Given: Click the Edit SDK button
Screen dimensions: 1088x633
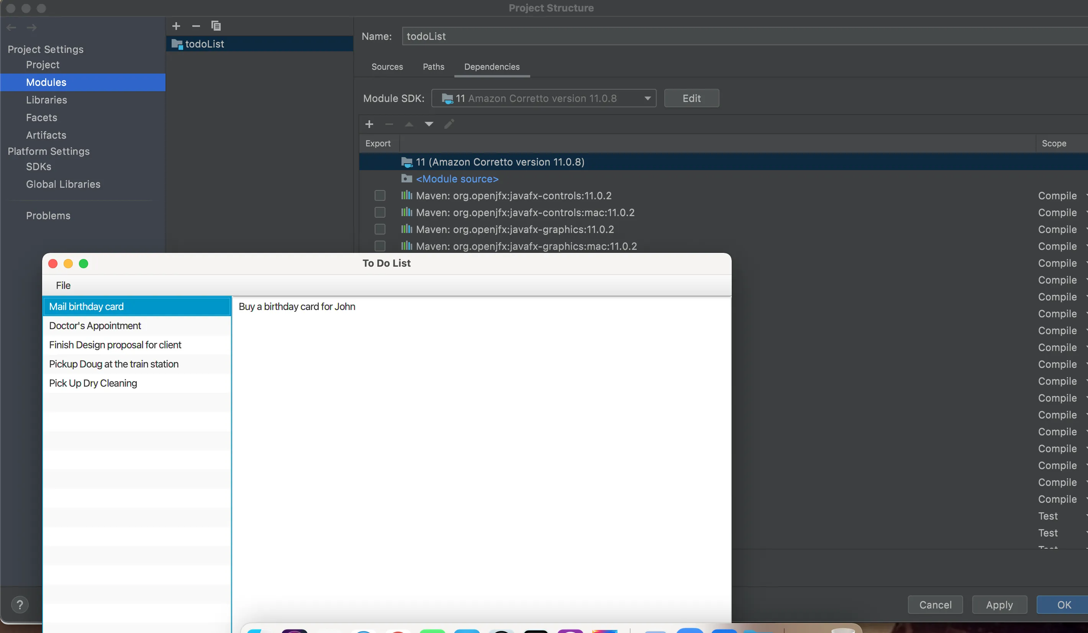Looking at the screenshot, I should coord(691,98).
